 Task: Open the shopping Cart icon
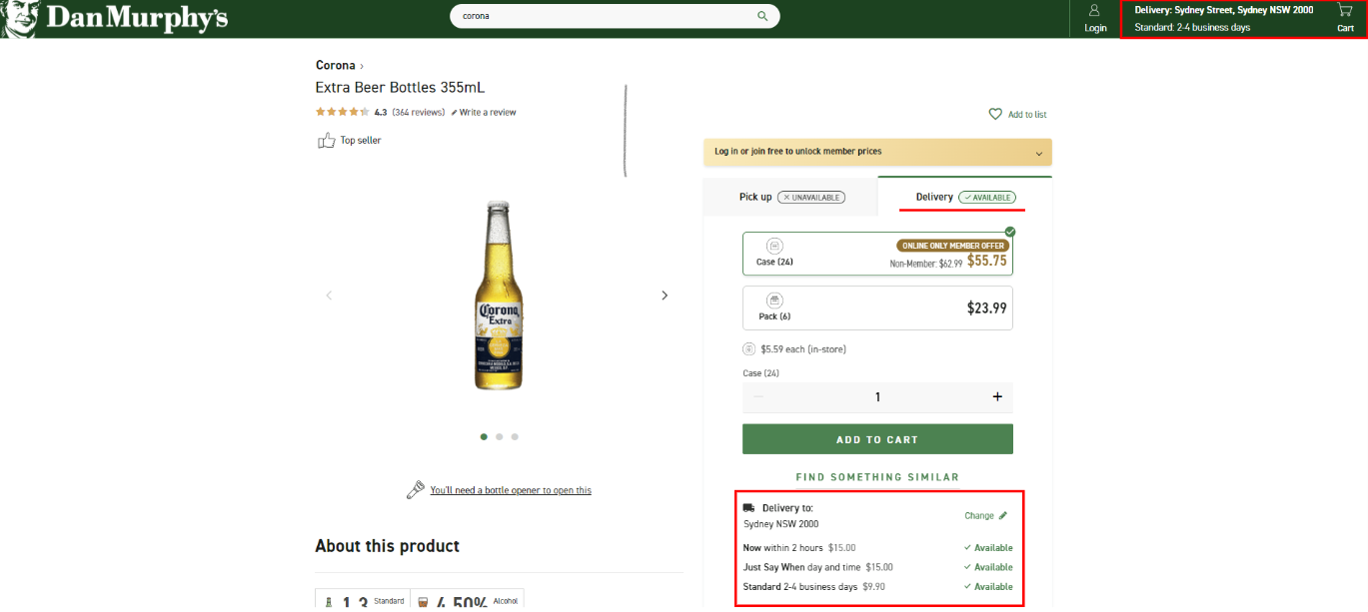click(1345, 11)
